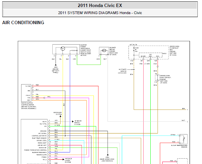Click the G301 ground symbol

pyautogui.click(x=56, y=65)
